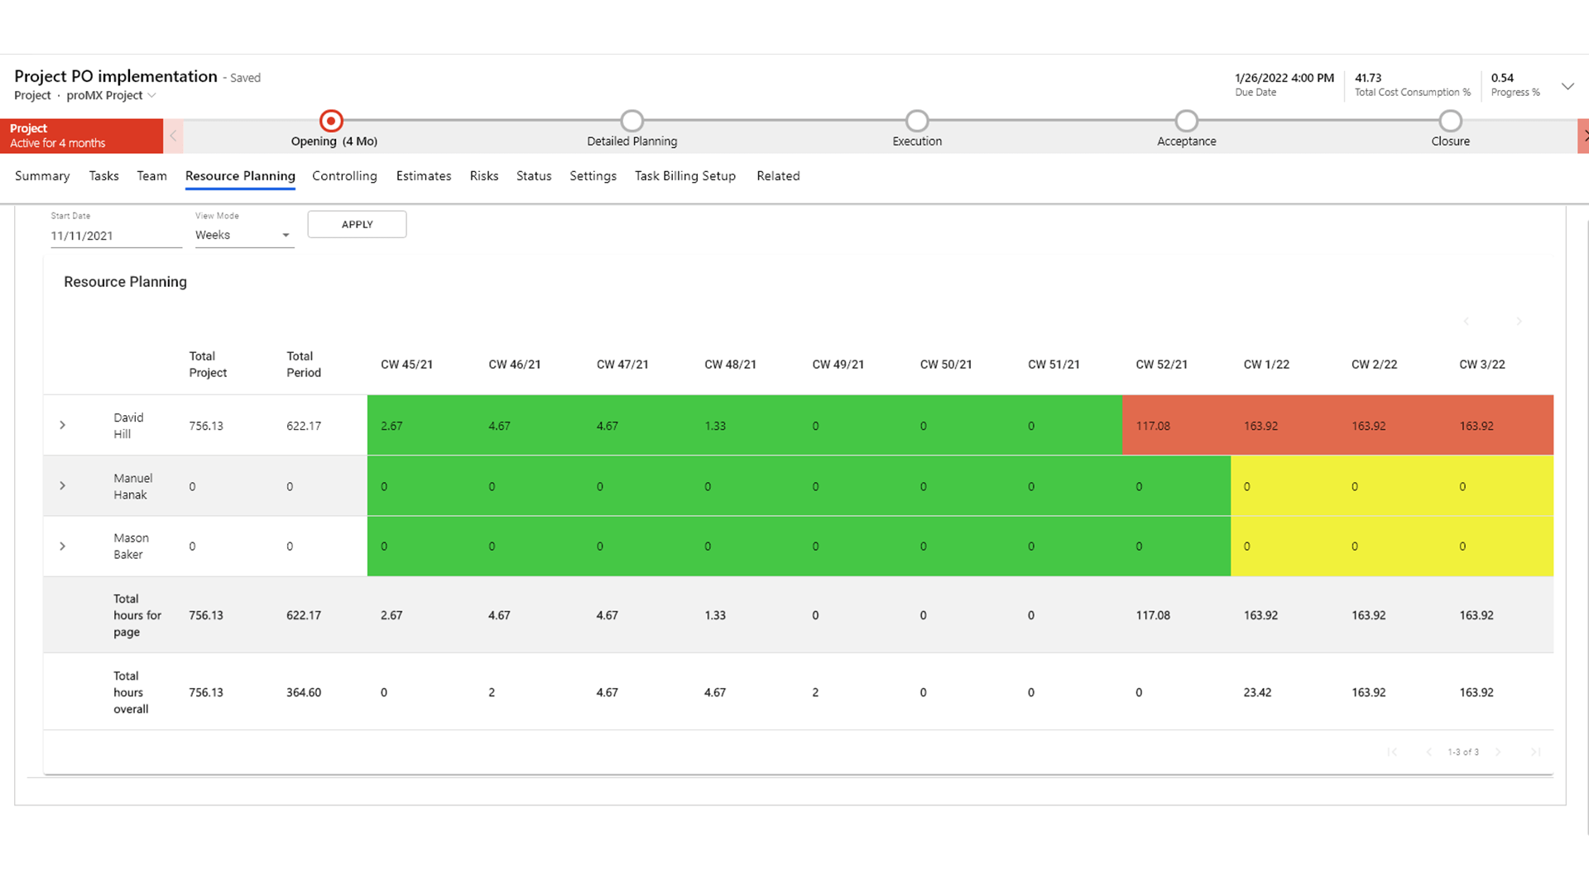Click the previous weeks arrow above the calendar columns
1589x893 pixels.
(x=1466, y=322)
